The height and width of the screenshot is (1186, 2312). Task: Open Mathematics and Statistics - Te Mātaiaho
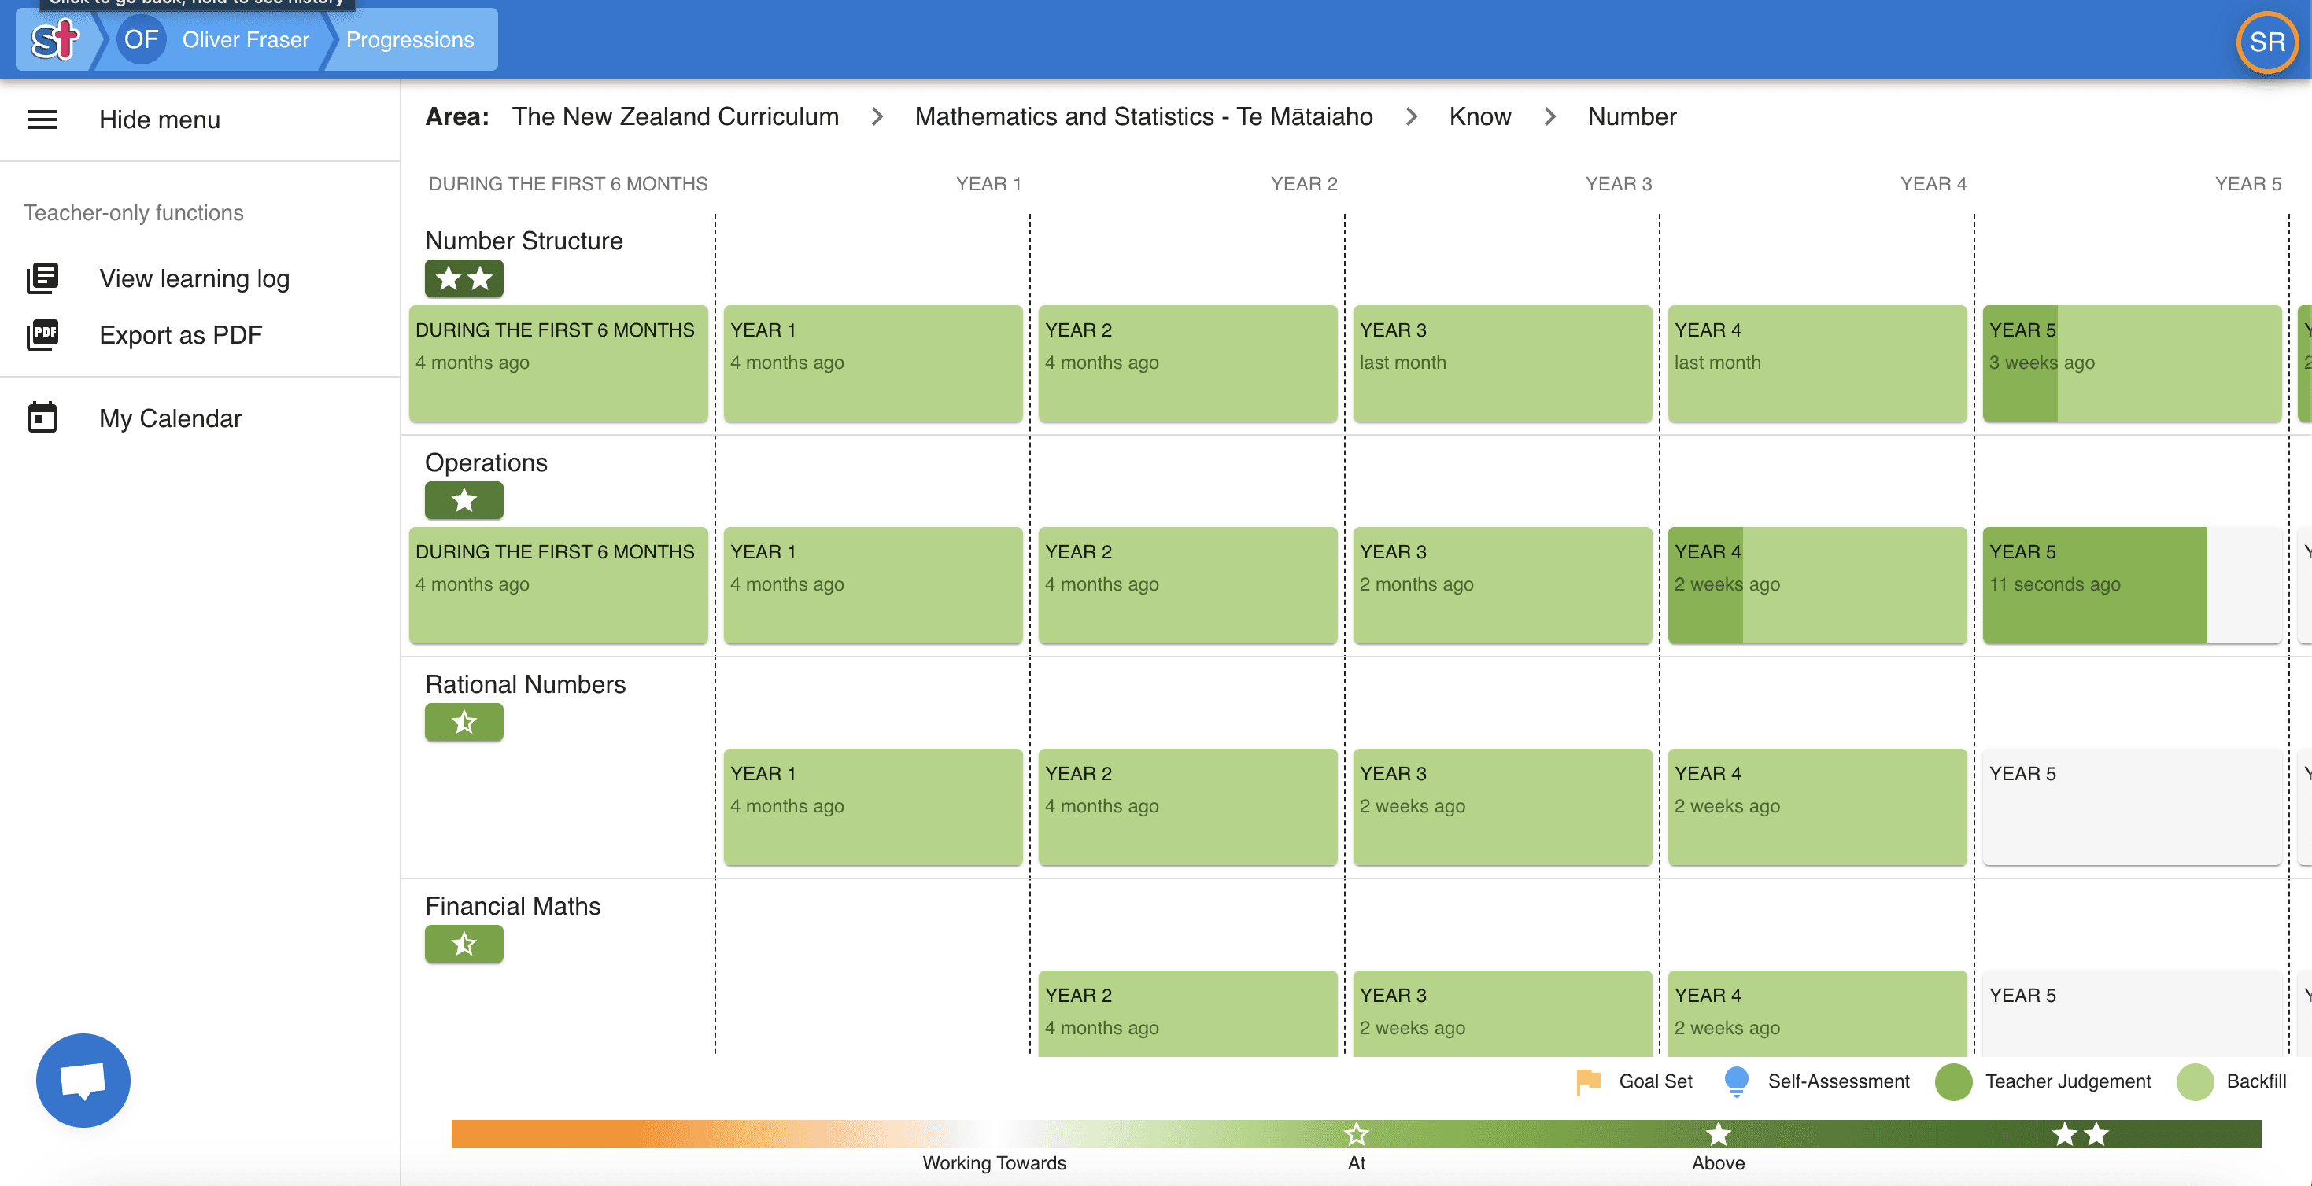pyautogui.click(x=1143, y=116)
